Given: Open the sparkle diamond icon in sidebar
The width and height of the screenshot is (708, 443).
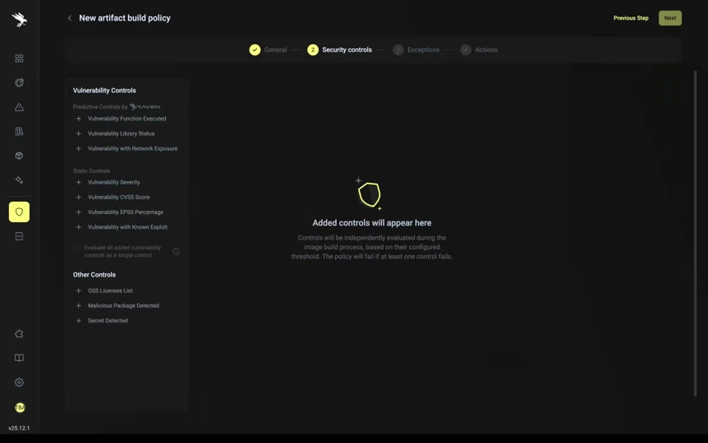Looking at the screenshot, I should pos(19,180).
